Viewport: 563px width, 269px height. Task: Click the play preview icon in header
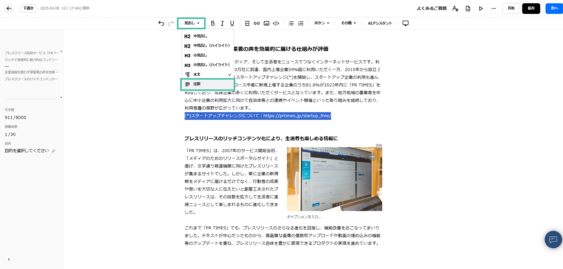[481, 9]
